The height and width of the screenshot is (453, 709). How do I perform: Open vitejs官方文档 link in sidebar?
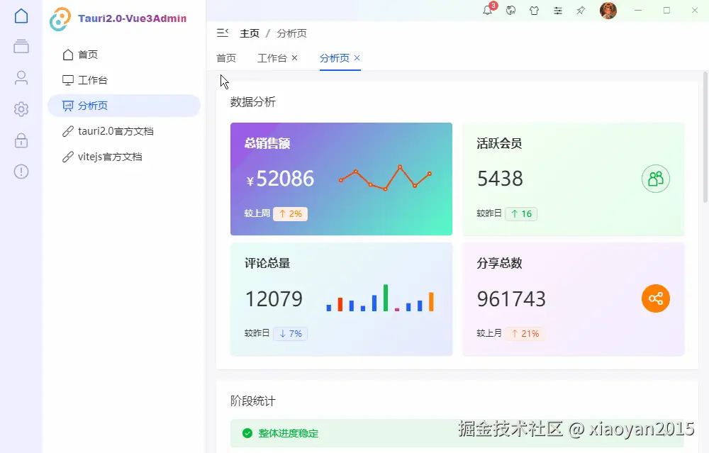pos(124,157)
